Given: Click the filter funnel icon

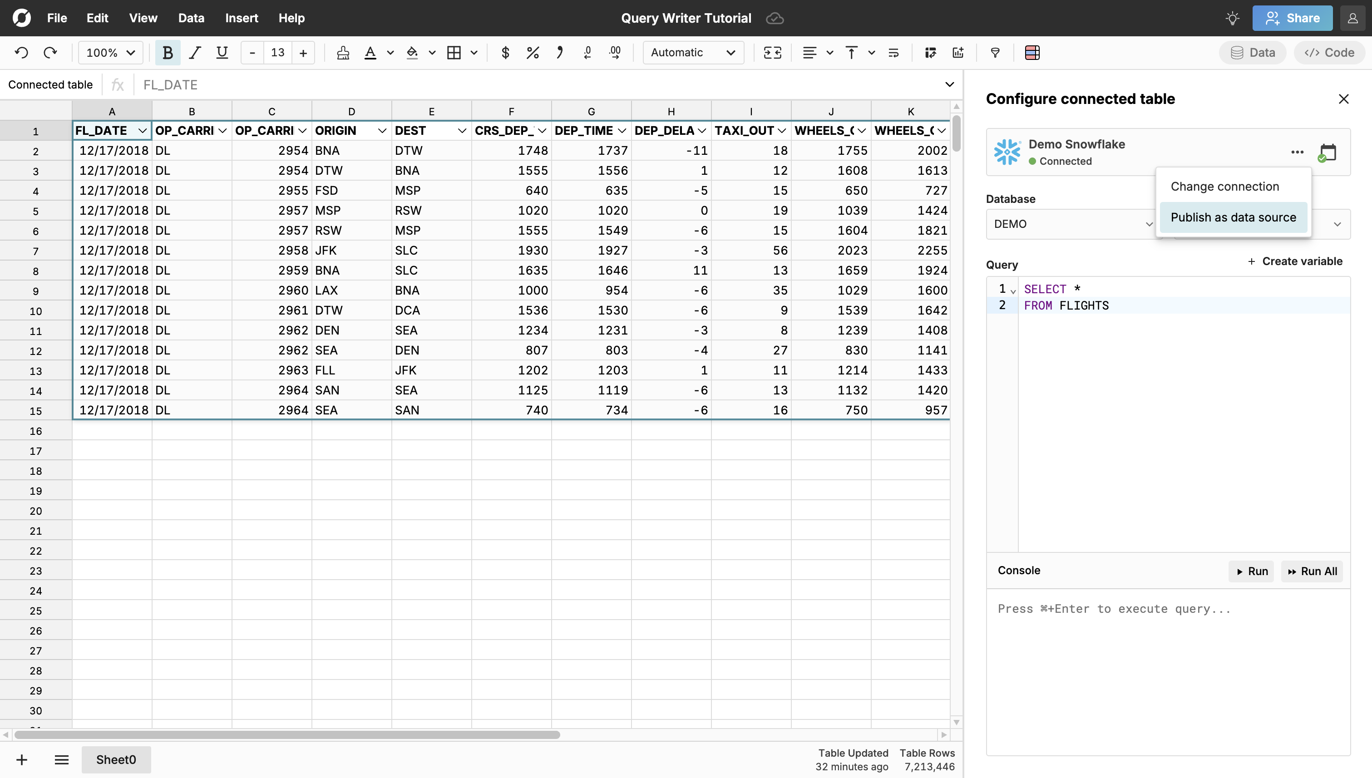Looking at the screenshot, I should pos(995,52).
